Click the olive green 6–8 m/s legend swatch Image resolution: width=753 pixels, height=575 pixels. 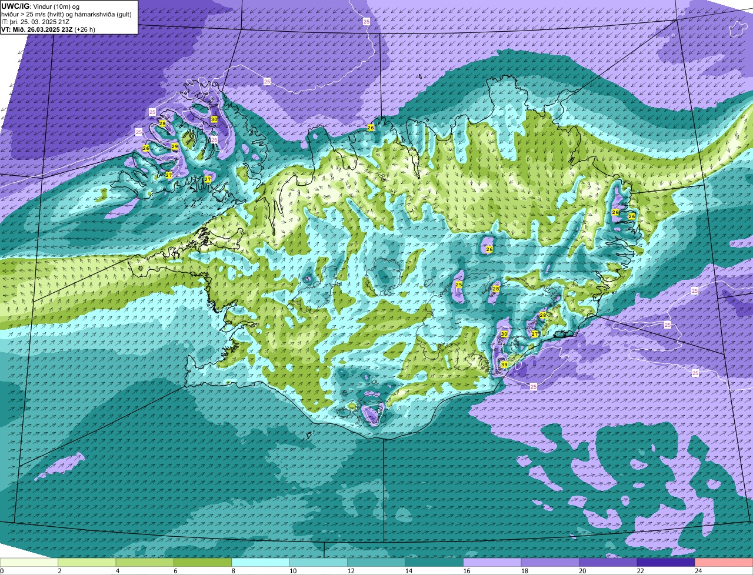(203, 562)
